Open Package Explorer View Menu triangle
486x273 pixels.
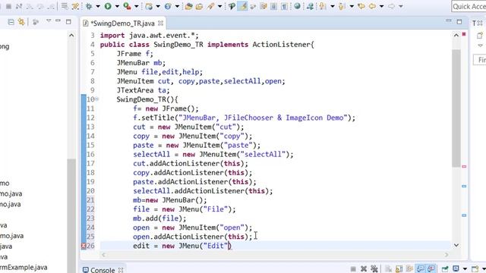tap(49, 20)
